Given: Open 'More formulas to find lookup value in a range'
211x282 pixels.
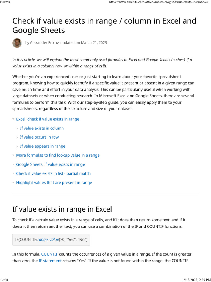Looking at the screenshot, I should (x=58, y=155).
